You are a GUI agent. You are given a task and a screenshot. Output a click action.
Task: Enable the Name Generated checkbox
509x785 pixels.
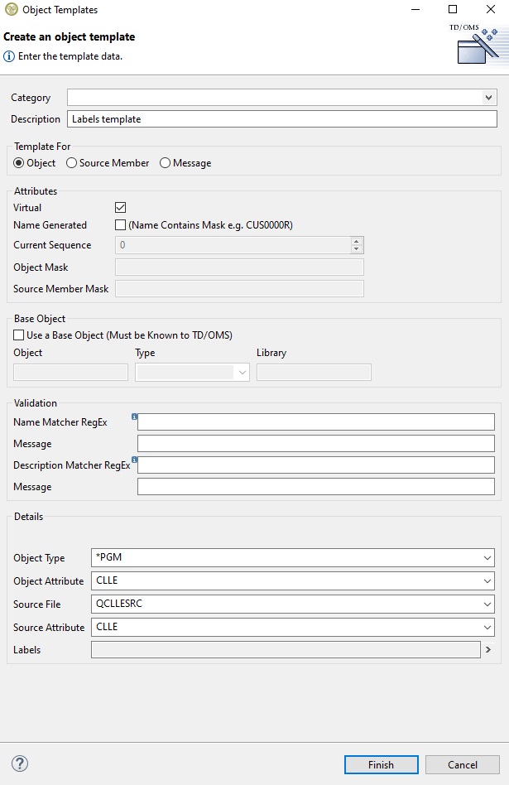pyautogui.click(x=120, y=225)
